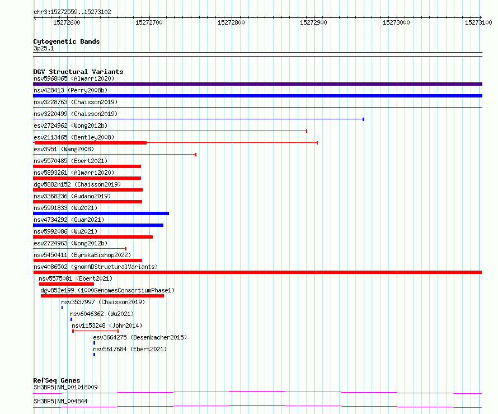Click chr3:15272559..15273102 region label
The height and width of the screenshot is (414, 498).
click(x=72, y=12)
